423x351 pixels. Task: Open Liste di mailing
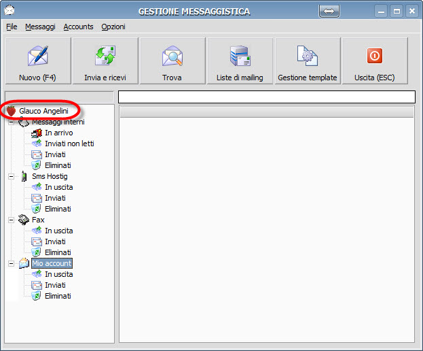pos(240,61)
